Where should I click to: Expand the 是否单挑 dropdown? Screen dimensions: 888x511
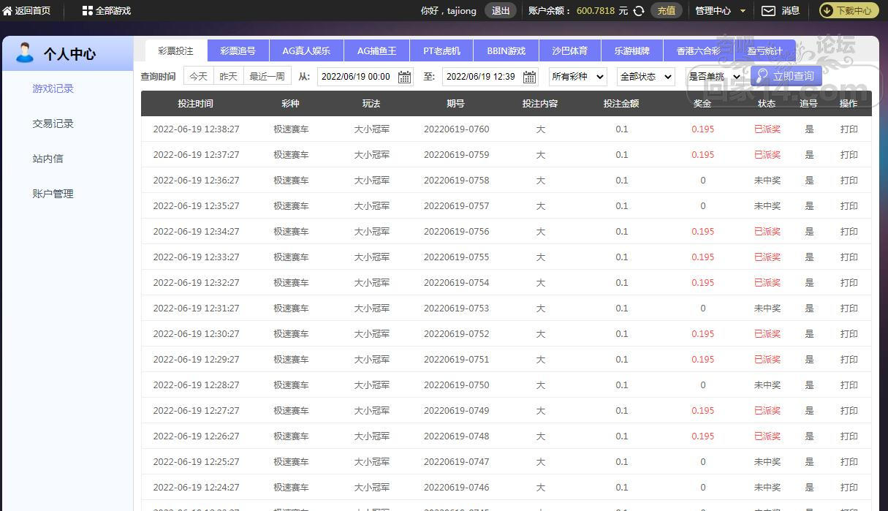tap(714, 77)
